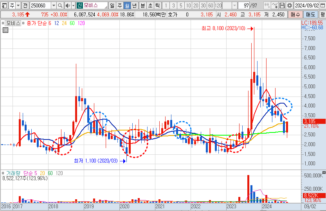The height and width of the screenshot is (211, 326).
Task: Add an indicator with the line-plus icon
Action: coord(275,5)
